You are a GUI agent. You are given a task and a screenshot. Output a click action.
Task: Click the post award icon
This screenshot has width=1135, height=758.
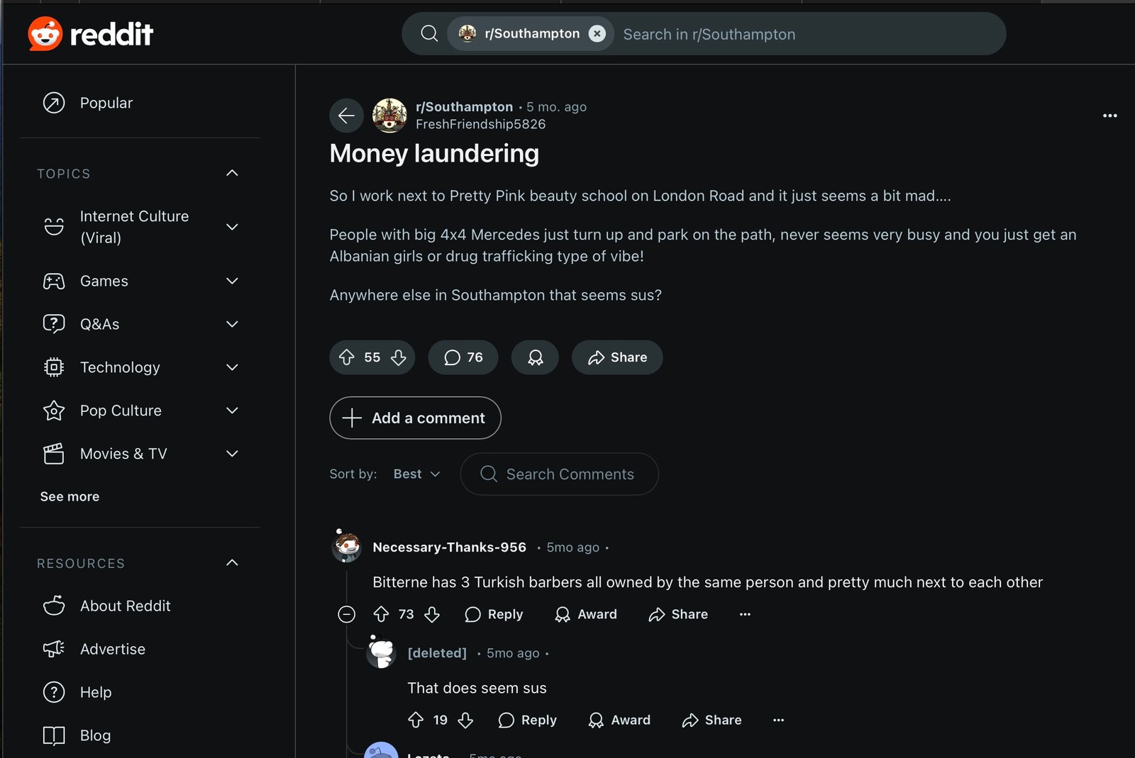pyautogui.click(x=535, y=357)
